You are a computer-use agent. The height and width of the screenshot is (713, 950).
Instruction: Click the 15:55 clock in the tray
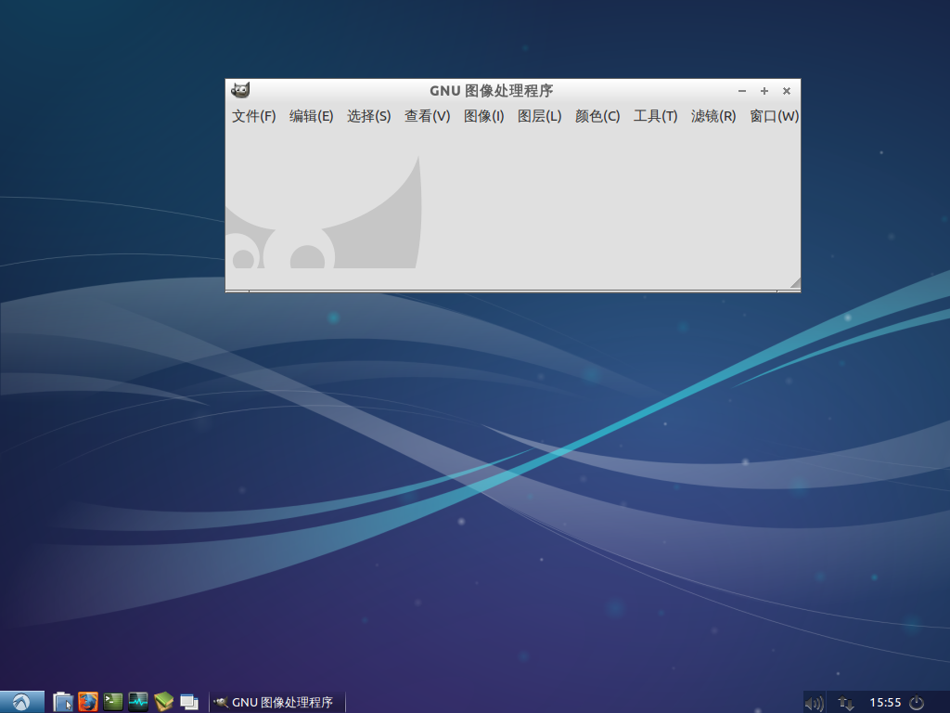coord(885,703)
